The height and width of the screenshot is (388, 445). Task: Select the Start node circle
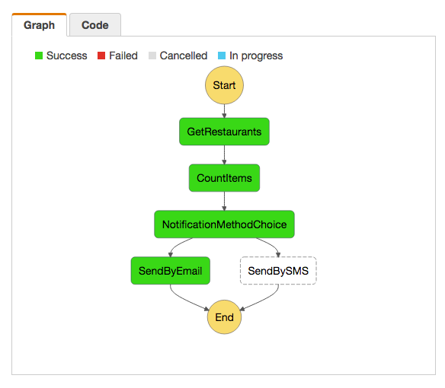click(224, 85)
